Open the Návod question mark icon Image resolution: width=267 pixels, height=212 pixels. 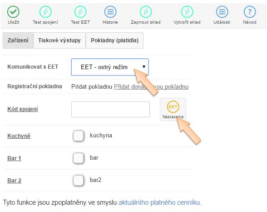pyautogui.click(x=250, y=12)
